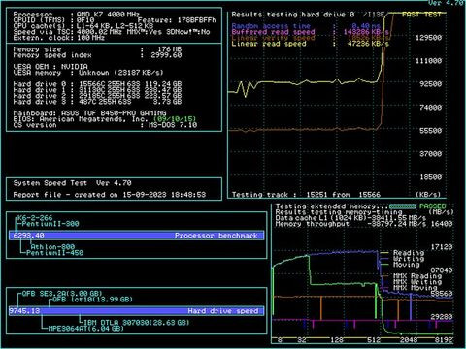Select the Memory throughput line
Image resolution: width=466 pixels, height=349 pixels.
point(350,224)
